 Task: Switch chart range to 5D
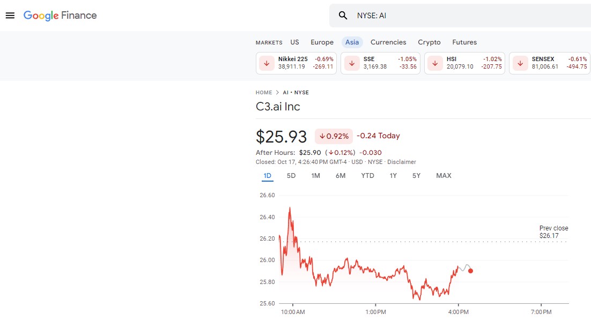pos(291,176)
